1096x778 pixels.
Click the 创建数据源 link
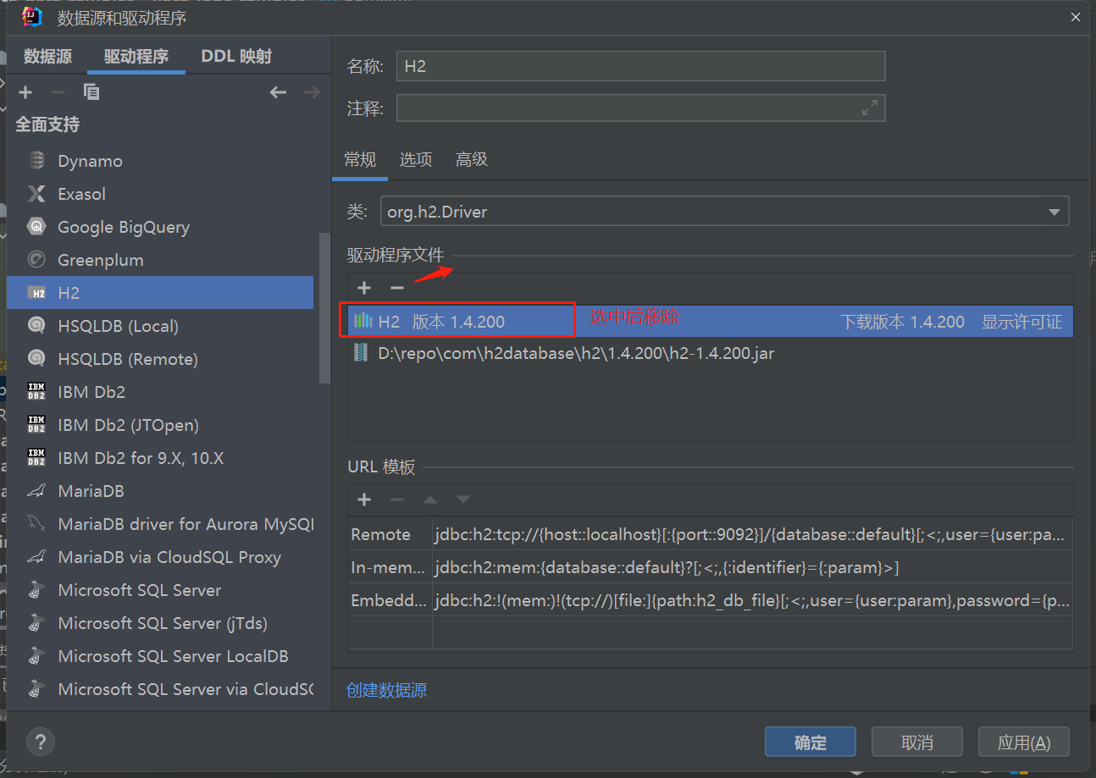coord(386,690)
